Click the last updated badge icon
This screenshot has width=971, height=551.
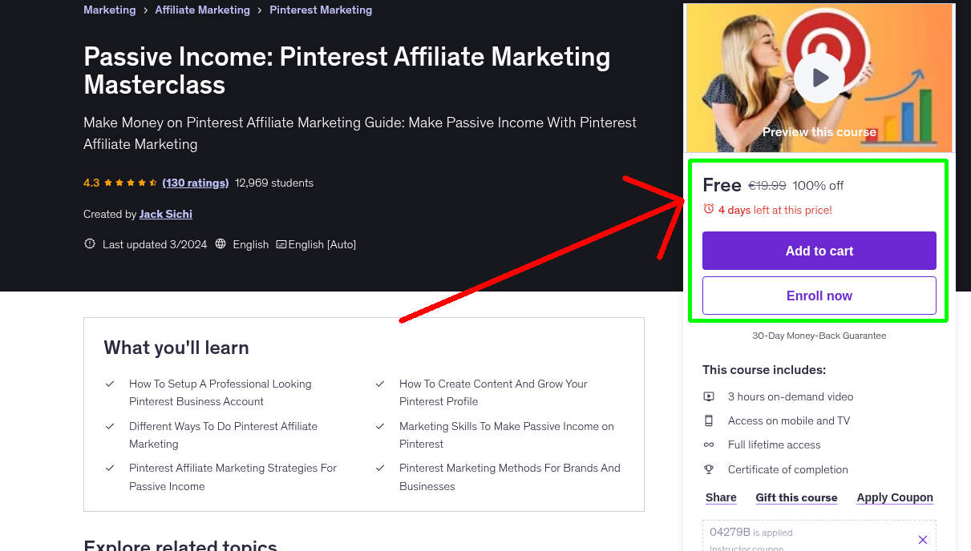90,244
